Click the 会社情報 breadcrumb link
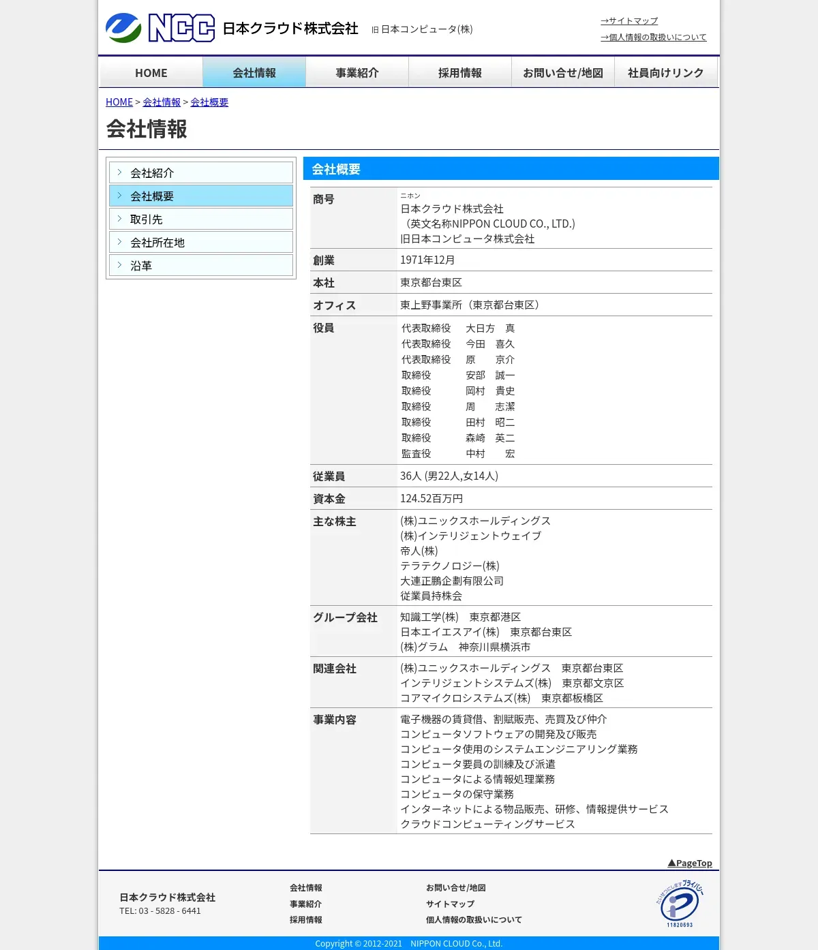This screenshot has width=818, height=950. [x=162, y=102]
